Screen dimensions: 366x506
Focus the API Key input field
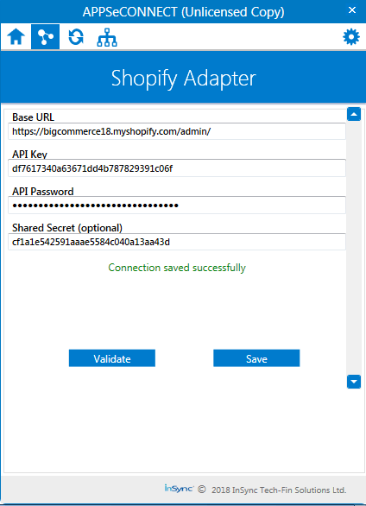177,168
